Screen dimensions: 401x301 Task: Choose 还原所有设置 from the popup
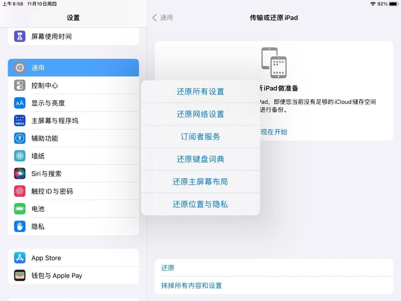tap(200, 92)
